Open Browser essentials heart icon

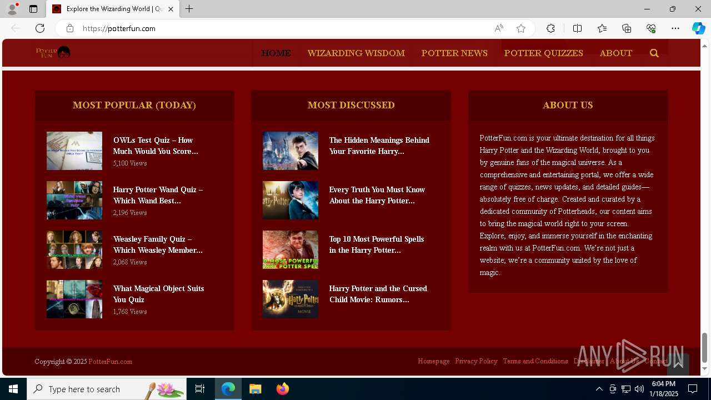[x=651, y=28]
